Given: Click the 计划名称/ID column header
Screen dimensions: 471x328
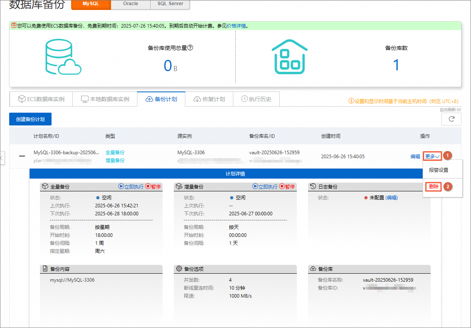Looking at the screenshot, I should point(47,136).
